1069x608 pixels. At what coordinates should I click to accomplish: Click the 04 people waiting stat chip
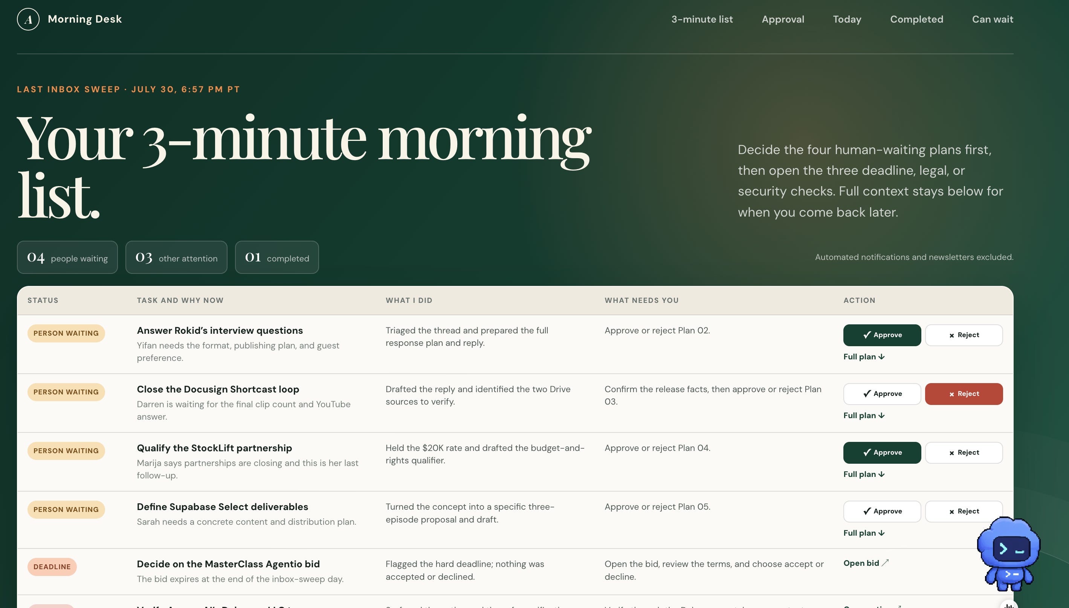pos(67,257)
